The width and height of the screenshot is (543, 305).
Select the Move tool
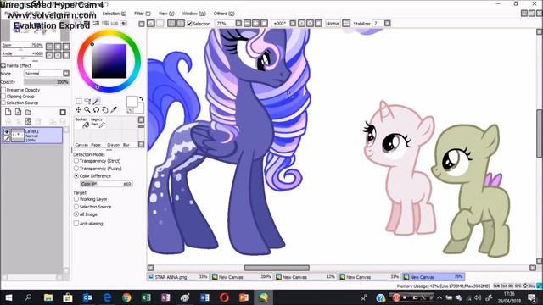point(79,109)
